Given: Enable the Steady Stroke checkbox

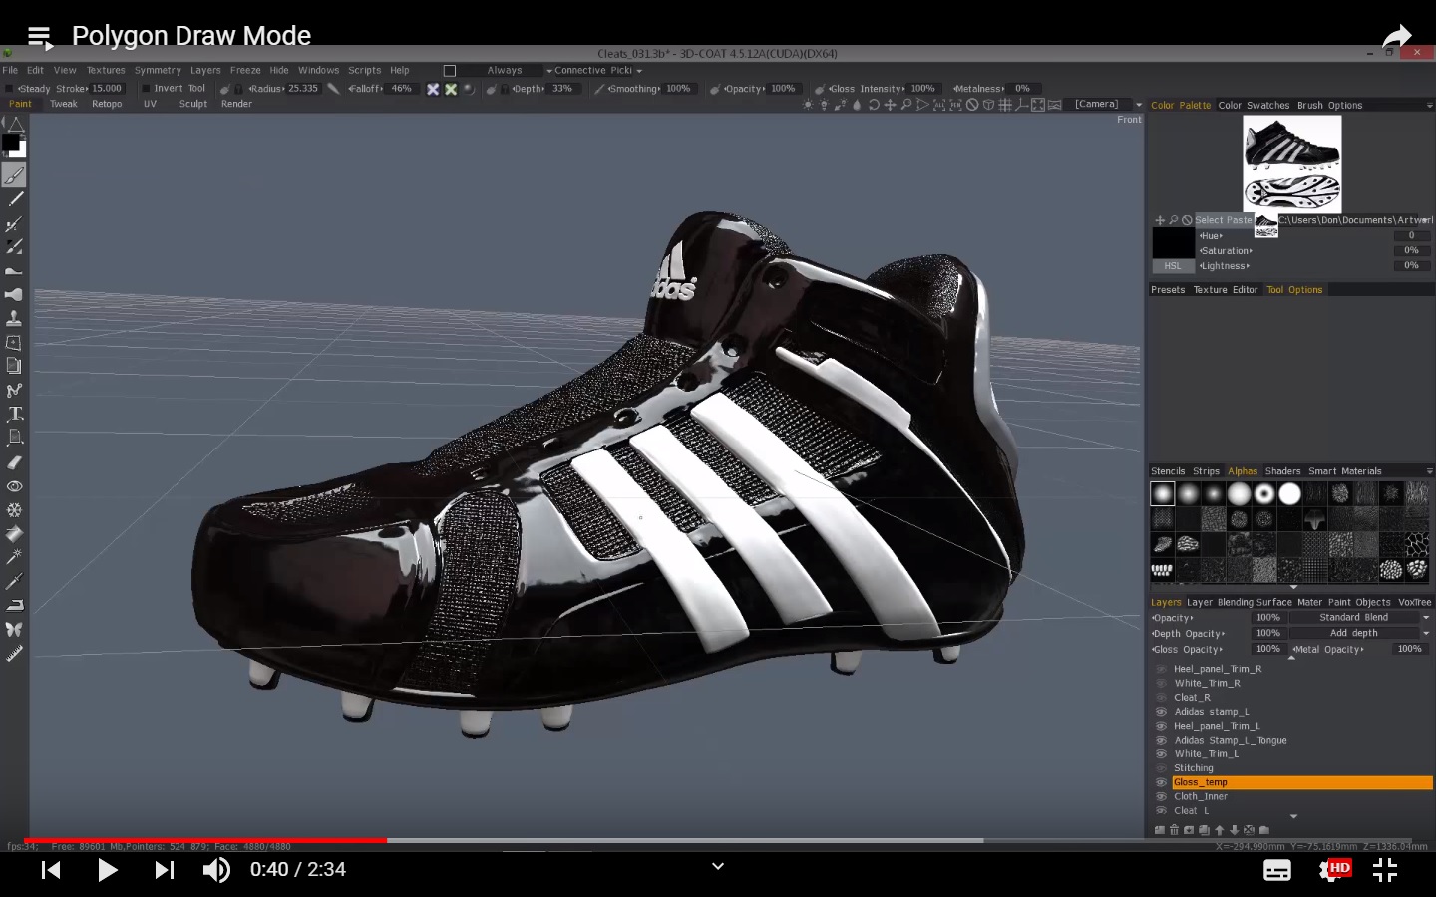Looking at the screenshot, I should 9,89.
